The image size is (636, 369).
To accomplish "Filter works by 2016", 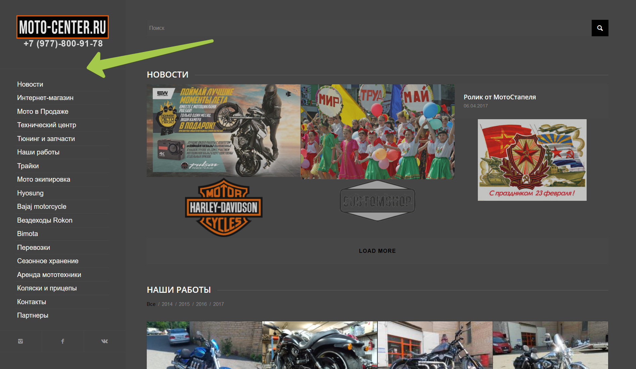I will point(201,304).
